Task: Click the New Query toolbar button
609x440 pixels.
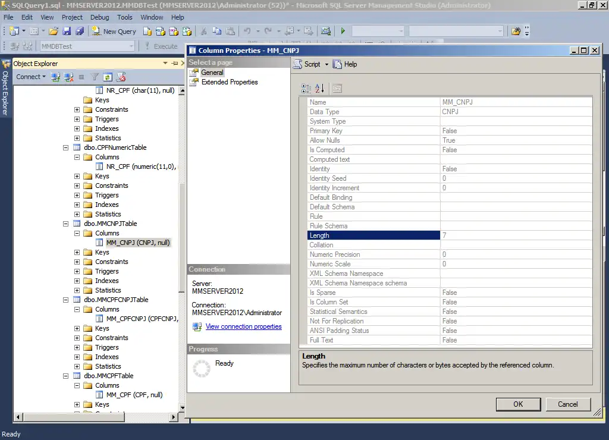Action: coord(114,31)
